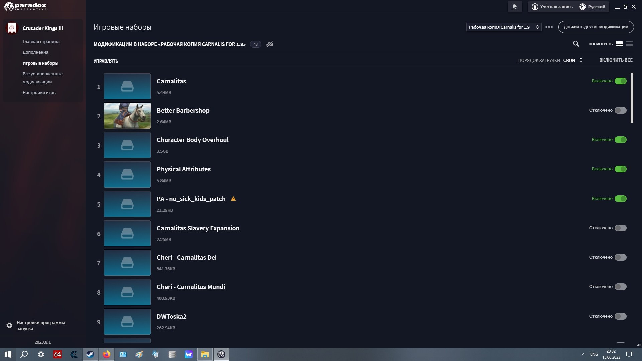Click ДОБАВИТЬ ДРУГИЕ МОДИФИКАЦИИ button
This screenshot has width=642, height=361.
tap(596, 27)
